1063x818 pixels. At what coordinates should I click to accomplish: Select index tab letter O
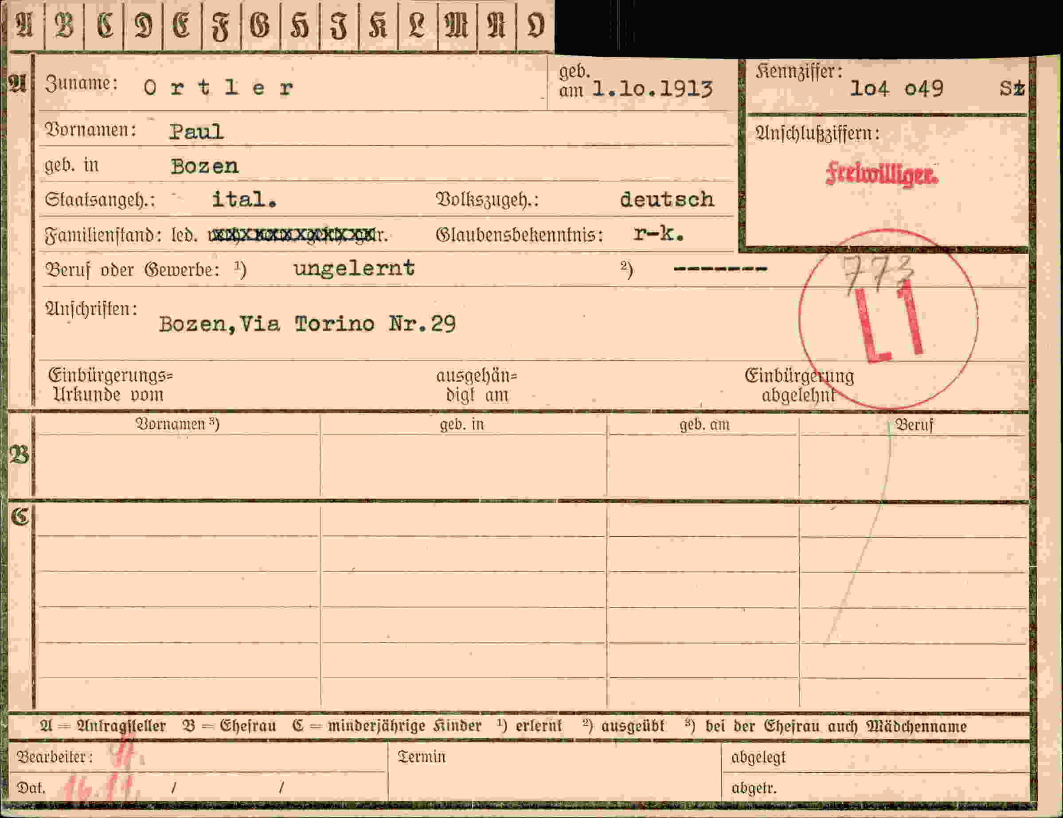pos(535,25)
